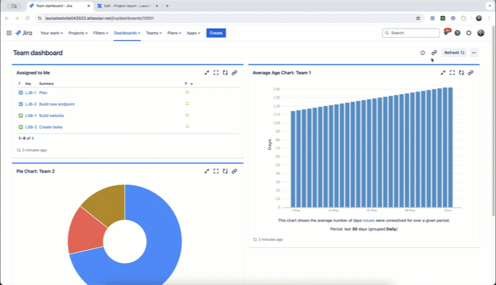
Task: Copy link of Pie Chart: Team 2 gadget
Action: [234, 171]
